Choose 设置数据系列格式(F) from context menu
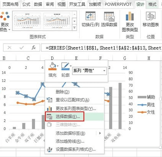The height and width of the screenshot is (157, 162). tap(75, 149)
